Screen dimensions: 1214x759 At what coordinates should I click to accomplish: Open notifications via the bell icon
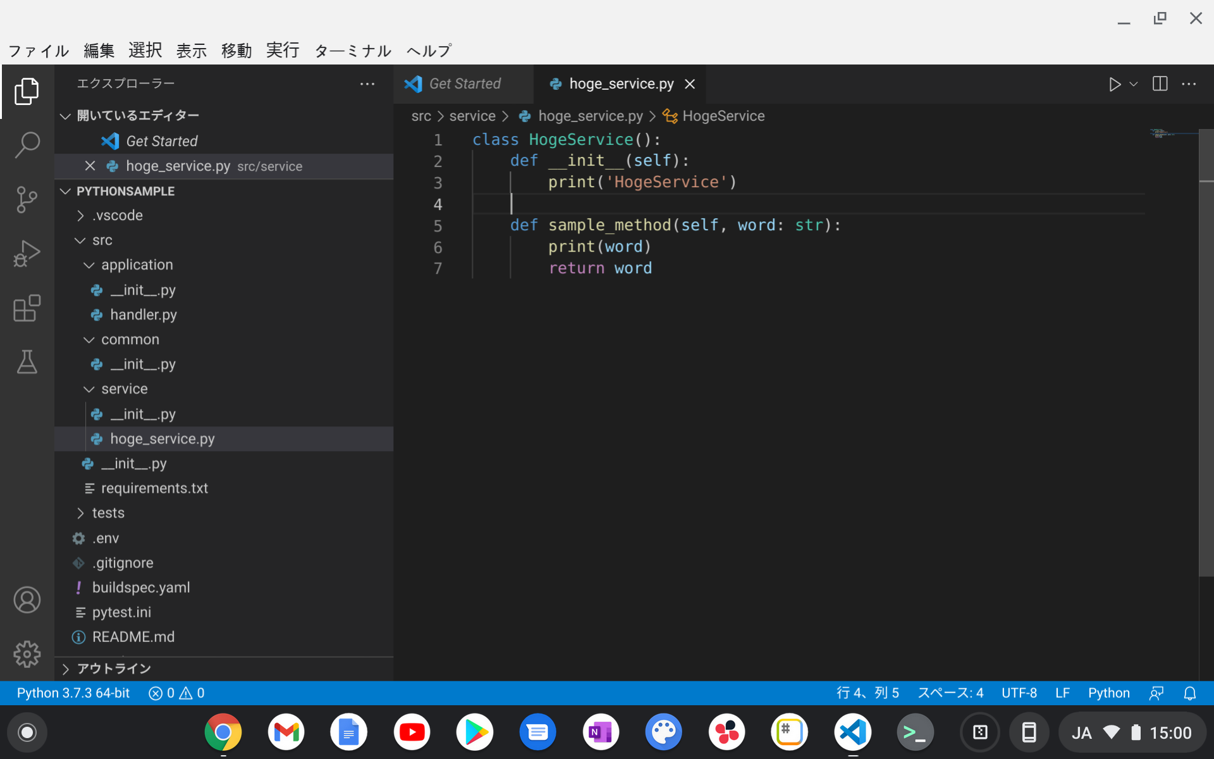coord(1191,693)
